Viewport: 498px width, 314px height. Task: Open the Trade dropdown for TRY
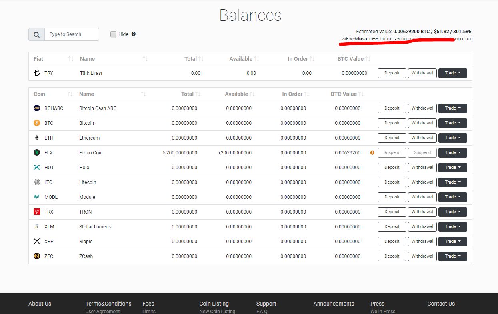coord(453,73)
